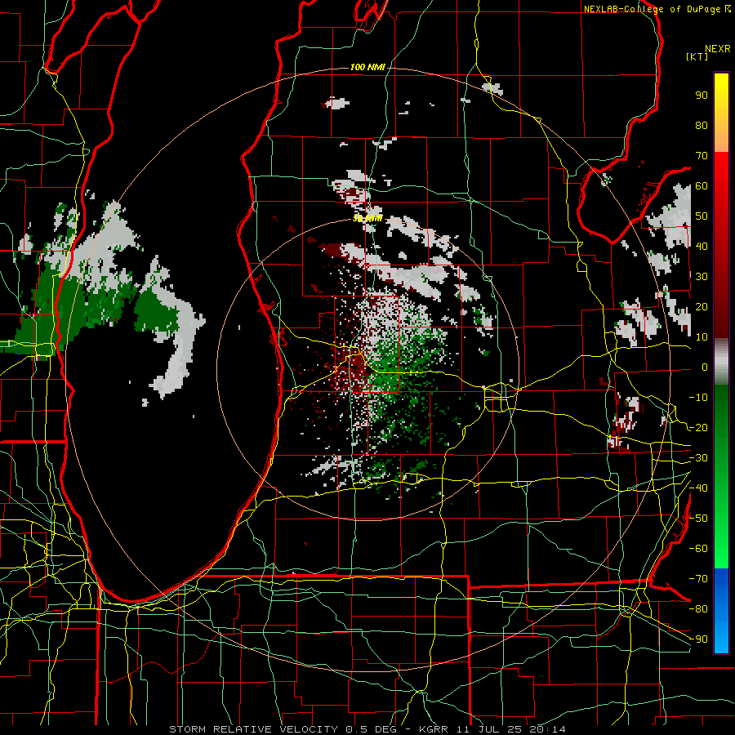Click the -70 knot scale label
The width and height of the screenshot is (735, 735).
click(698, 579)
